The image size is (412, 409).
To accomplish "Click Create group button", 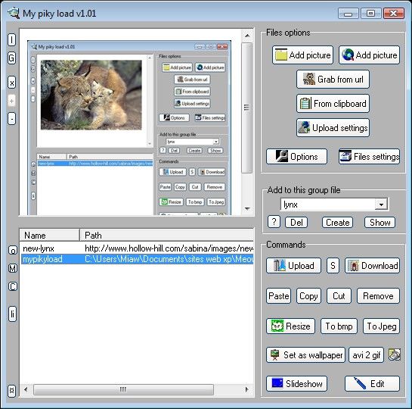I will coord(338,223).
